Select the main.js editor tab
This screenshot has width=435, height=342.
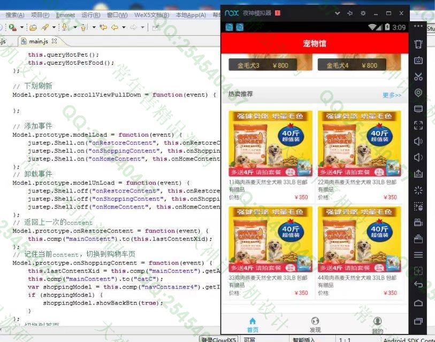(39, 41)
